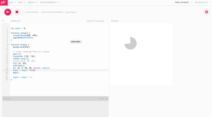Click the commented-out line (0,0, 20, 20)
This screenshot has width=212, height=117.
[24, 61]
